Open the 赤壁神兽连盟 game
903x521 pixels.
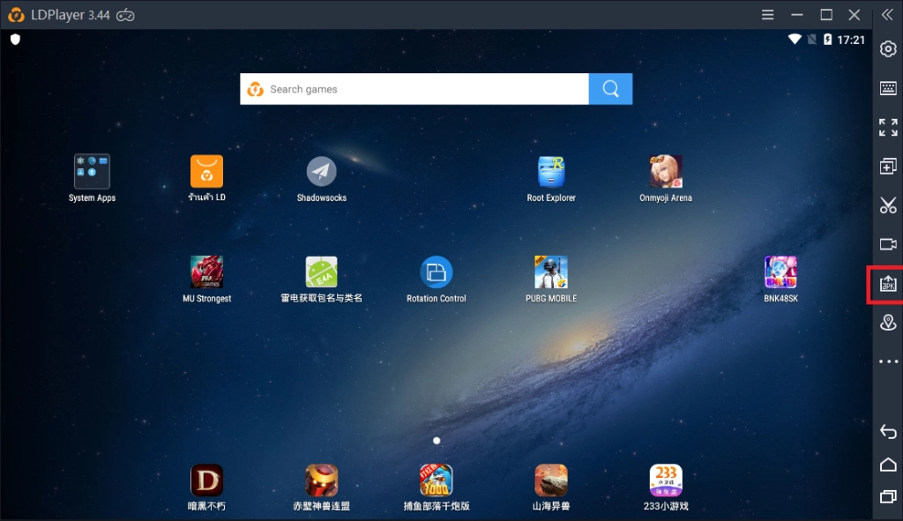[321, 480]
